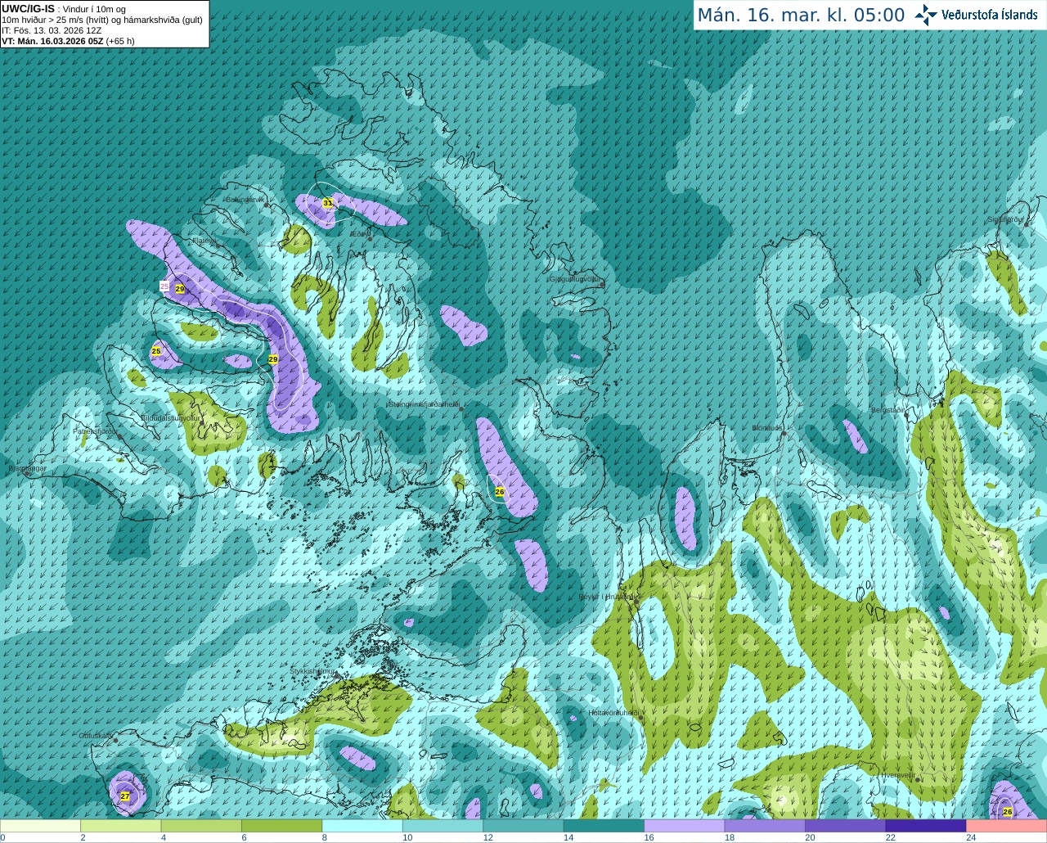The height and width of the screenshot is (843, 1047).
Task: Click the VT: Mán. 16.03.2026 05Z line
Action: point(68,41)
